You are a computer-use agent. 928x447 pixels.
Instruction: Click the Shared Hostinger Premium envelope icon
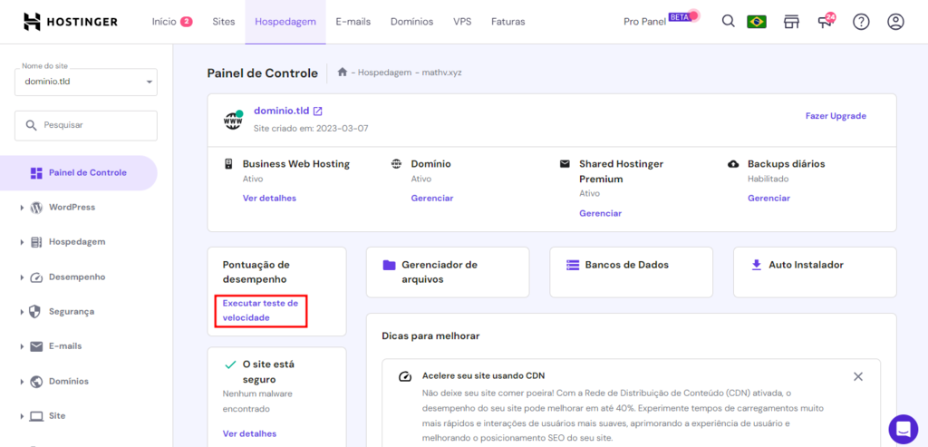[565, 163]
